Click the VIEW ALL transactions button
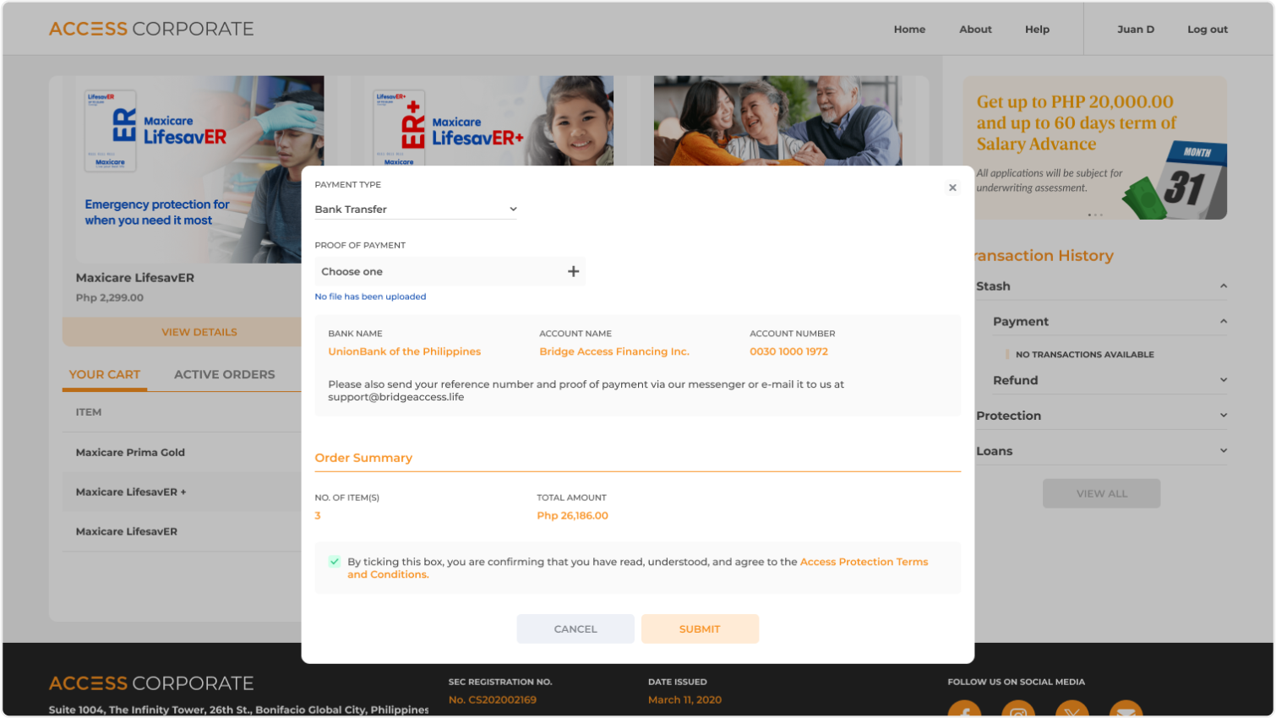The width and height of the screenshot is (1276, 718). point(1101,493)
